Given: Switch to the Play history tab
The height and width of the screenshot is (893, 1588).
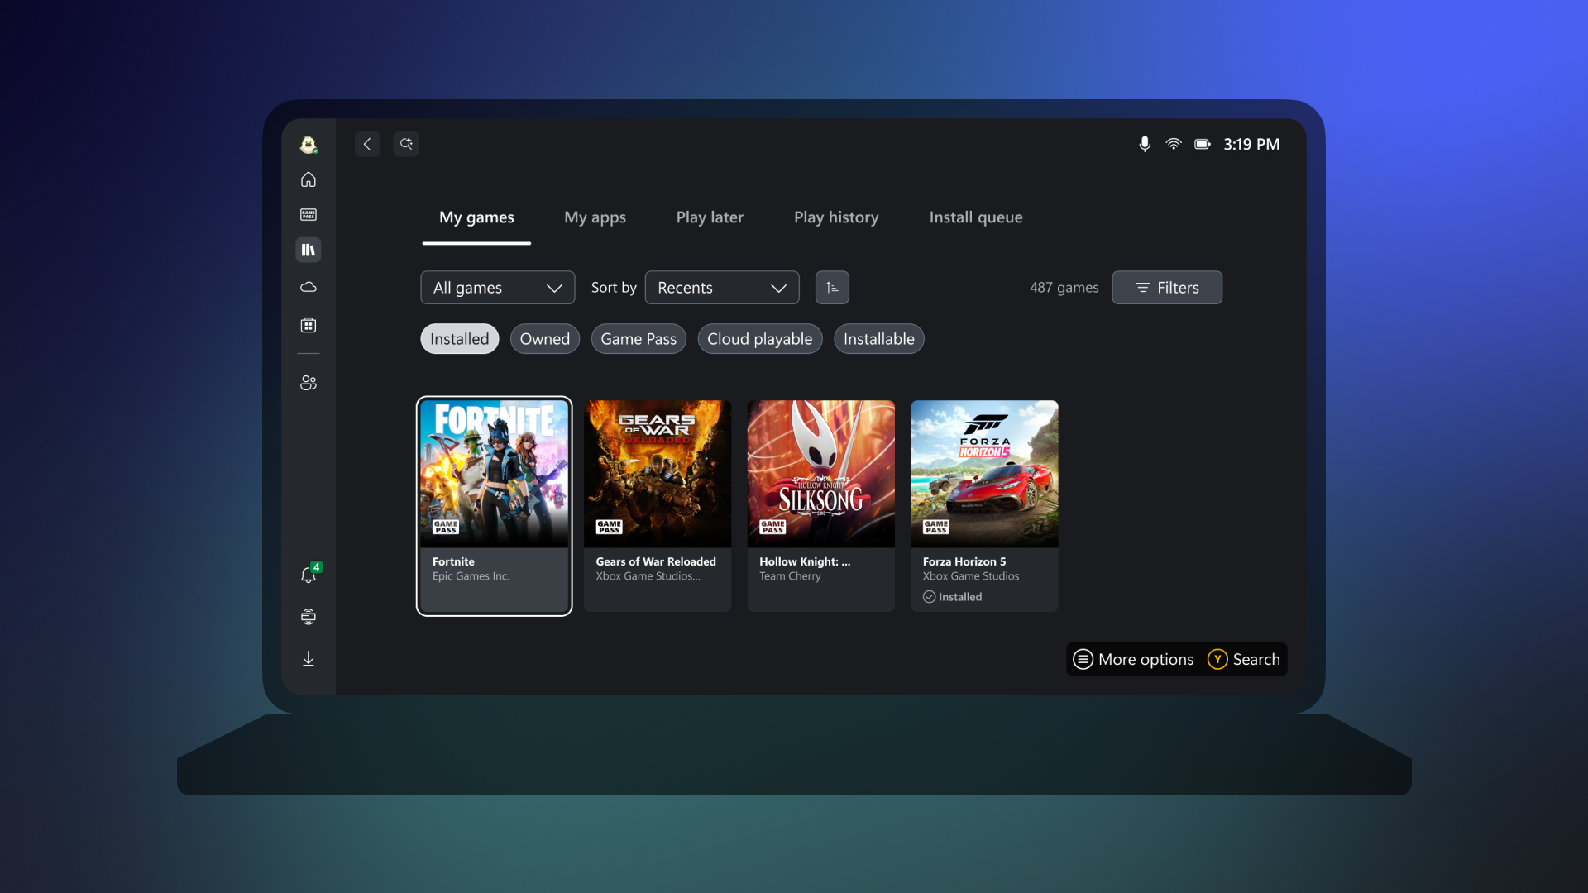Looking at the screenshot, I should pyautogui.click(x=835, y=217).
